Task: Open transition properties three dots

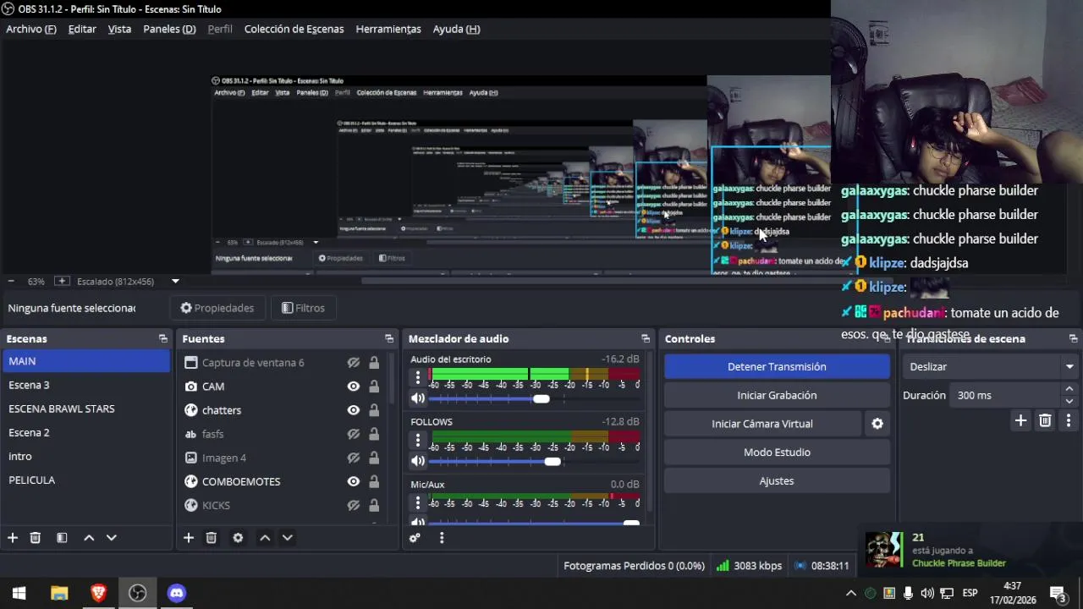Action: pyautogui.click(x=1069, y=420)
